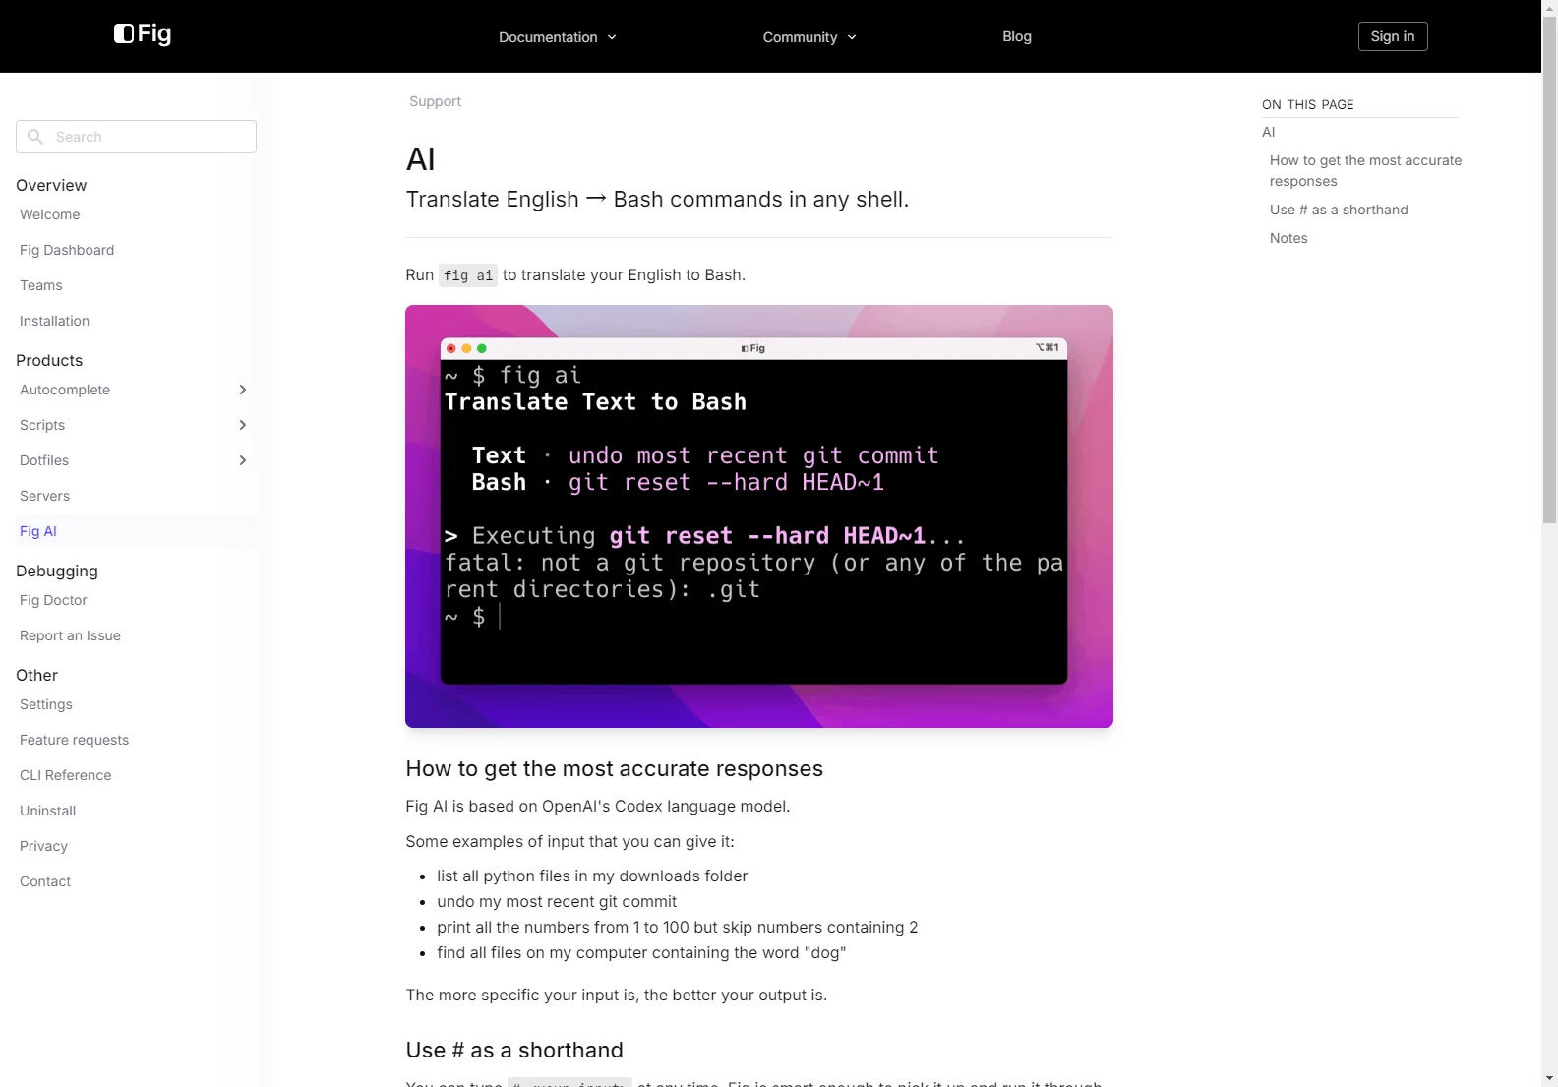
Task: Open Report an Issue page
Action: (x=70, y=635)
